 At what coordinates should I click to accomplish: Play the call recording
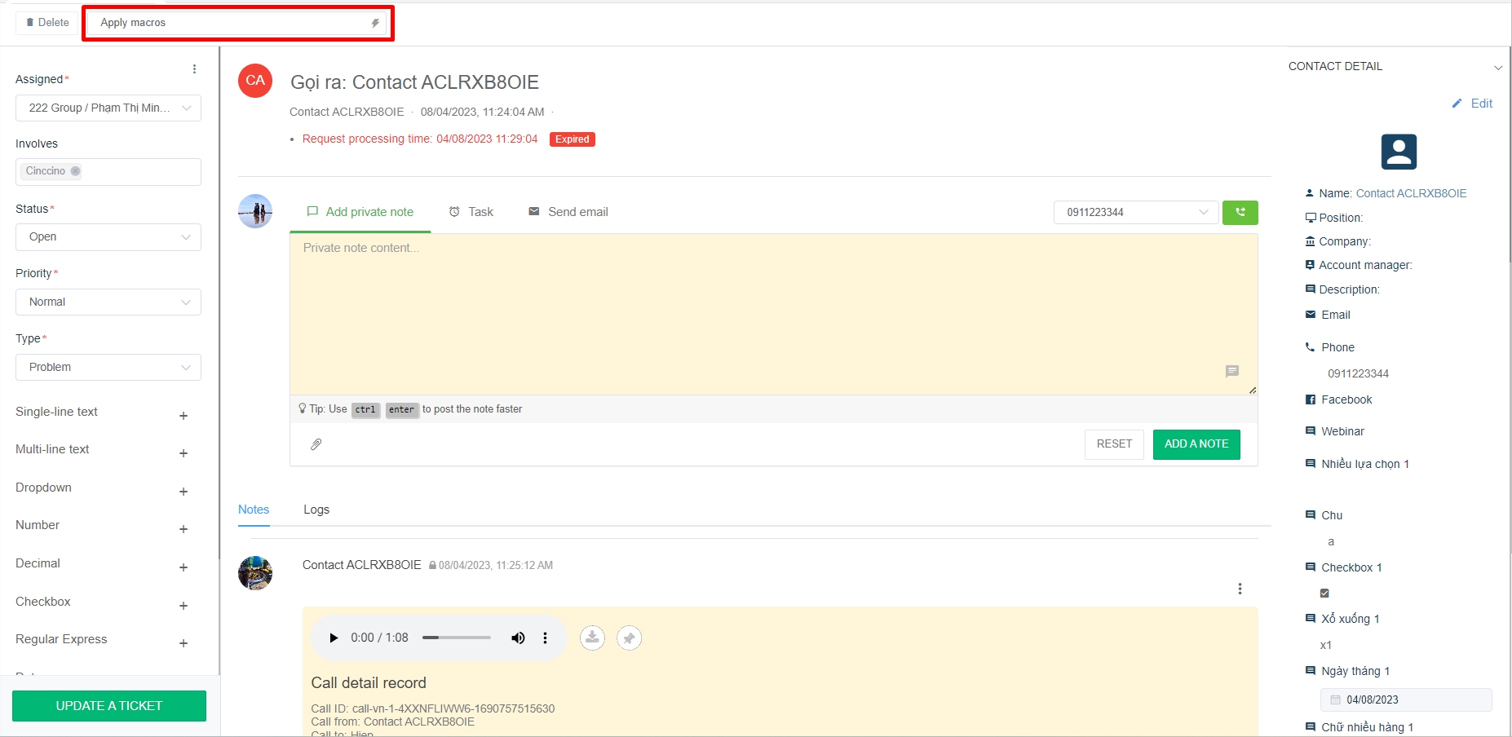333,638
